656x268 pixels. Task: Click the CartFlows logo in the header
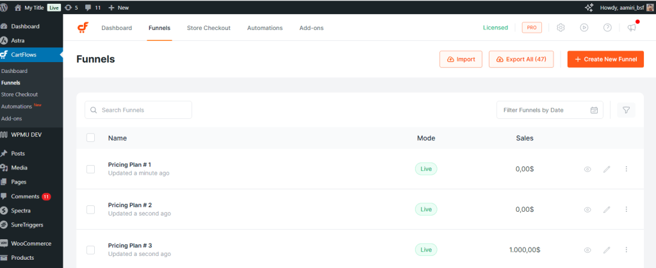click(83, 28)
